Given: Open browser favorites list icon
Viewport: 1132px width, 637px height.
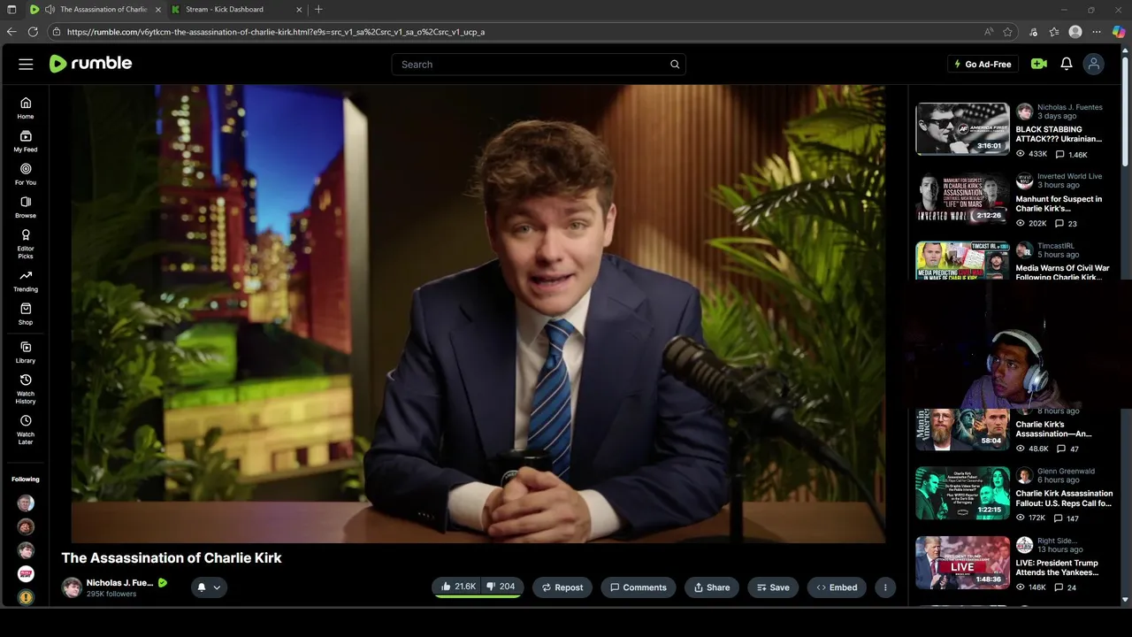Looking at the screenshot, I should [1054, 32].
